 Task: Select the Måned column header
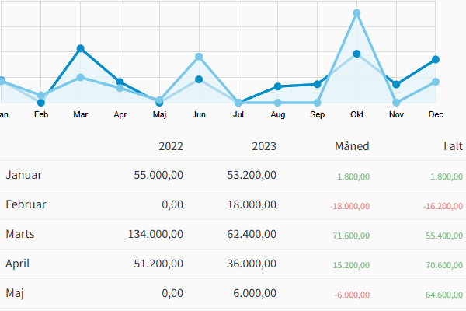click(351, 146)
